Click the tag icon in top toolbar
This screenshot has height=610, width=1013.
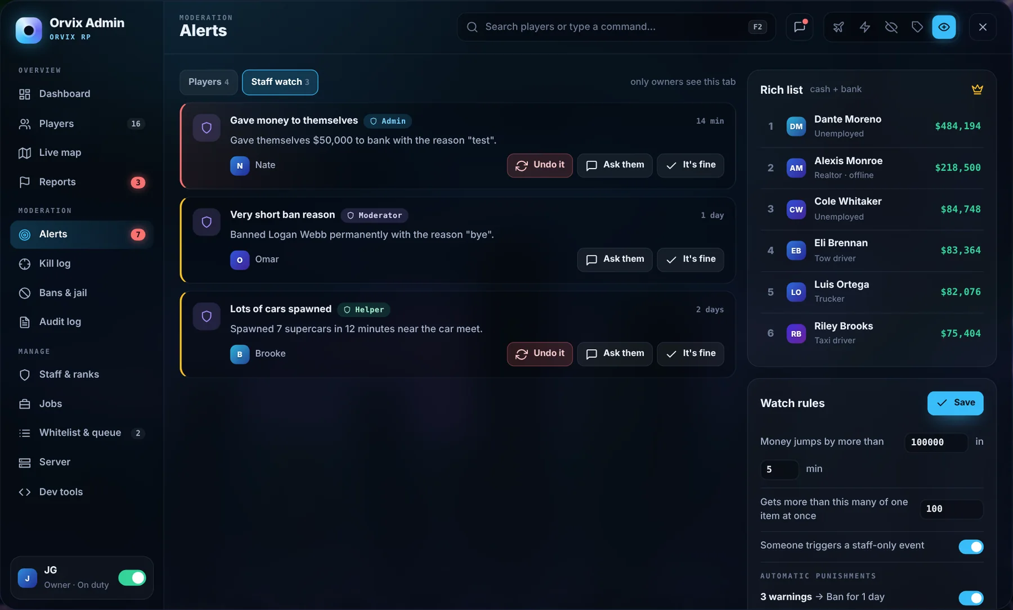coord(917,27)
